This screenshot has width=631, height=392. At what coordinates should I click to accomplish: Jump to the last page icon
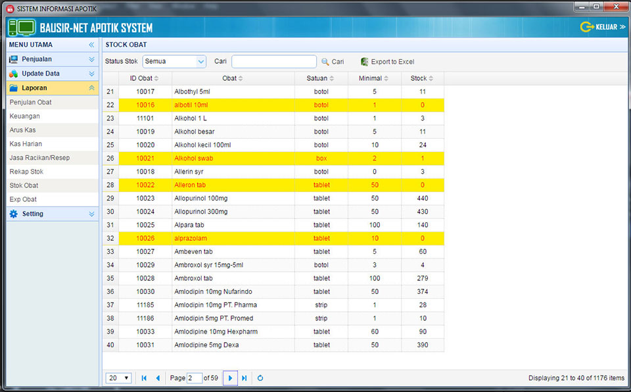point(245,378)
